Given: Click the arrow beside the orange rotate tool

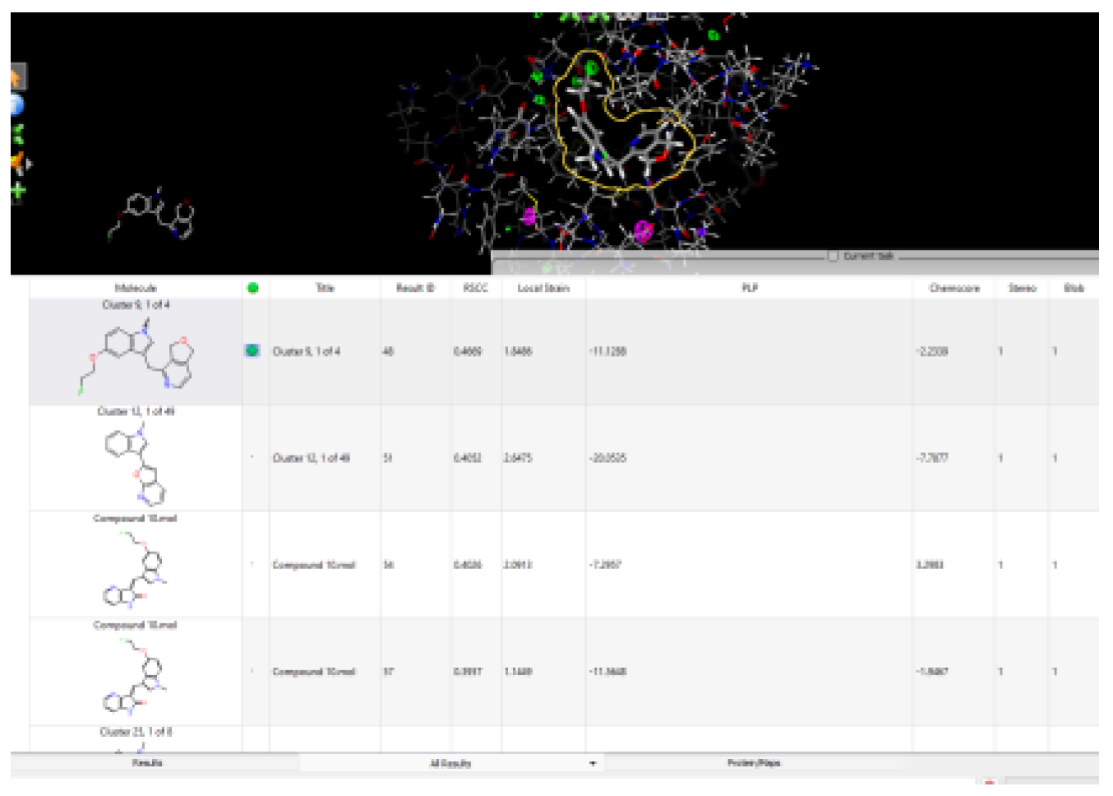Looking at the screenshot, I should pyautogui.click(x=29, y=162).
